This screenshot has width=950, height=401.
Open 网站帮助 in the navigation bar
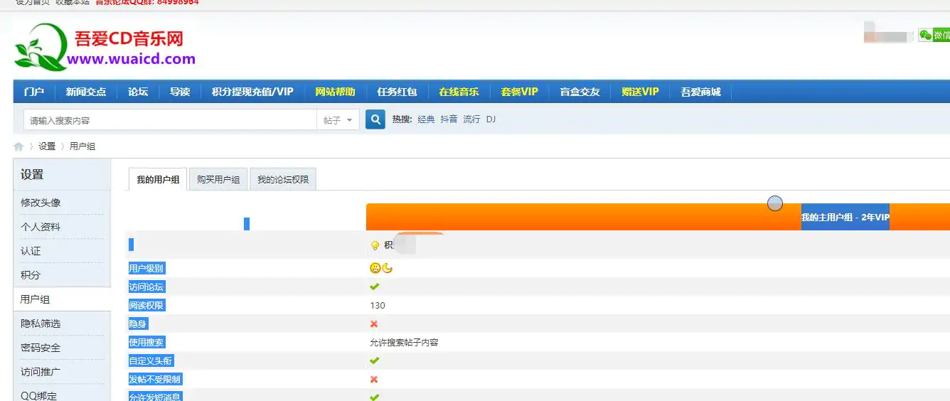pyautogui.click(x=335, y=92)
